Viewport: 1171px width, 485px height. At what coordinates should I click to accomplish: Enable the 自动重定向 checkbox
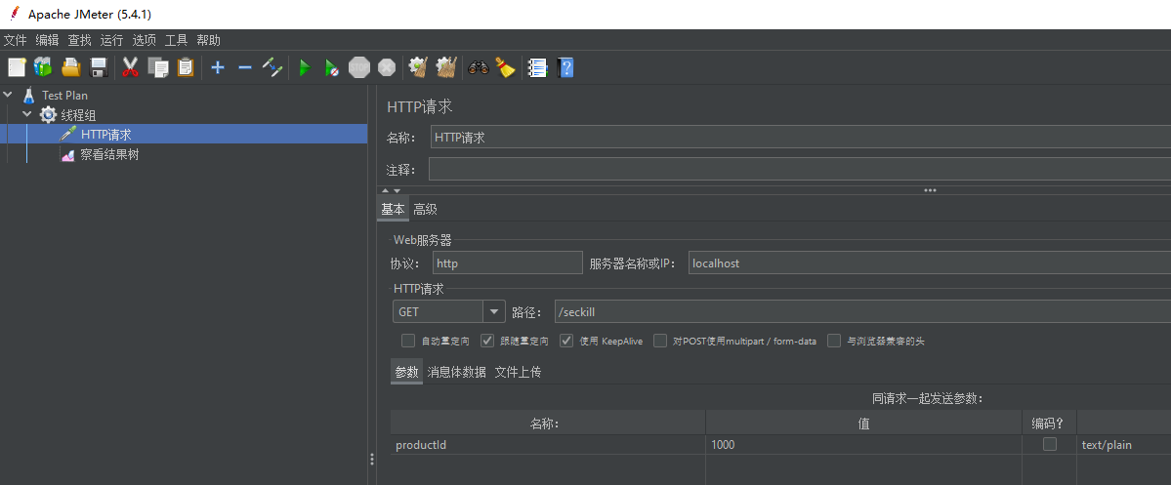pyautogui.click(x=408, y=341)
